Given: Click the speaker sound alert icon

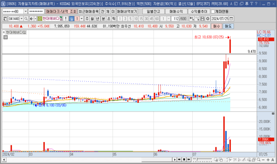Looking at the screenshot, I should point(31,19).
